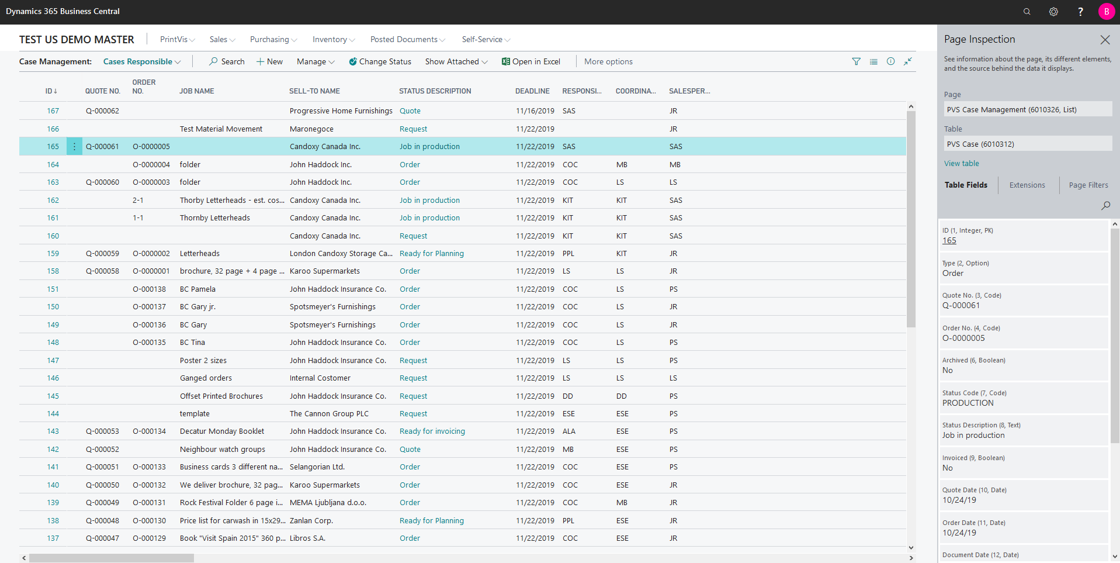Open the help question mark icon
1120x563 pixels.
point(1080,12)
